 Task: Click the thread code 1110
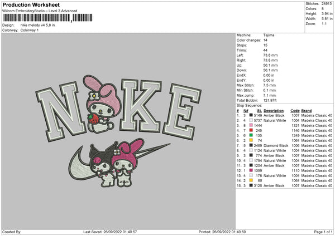pos(295,171)
